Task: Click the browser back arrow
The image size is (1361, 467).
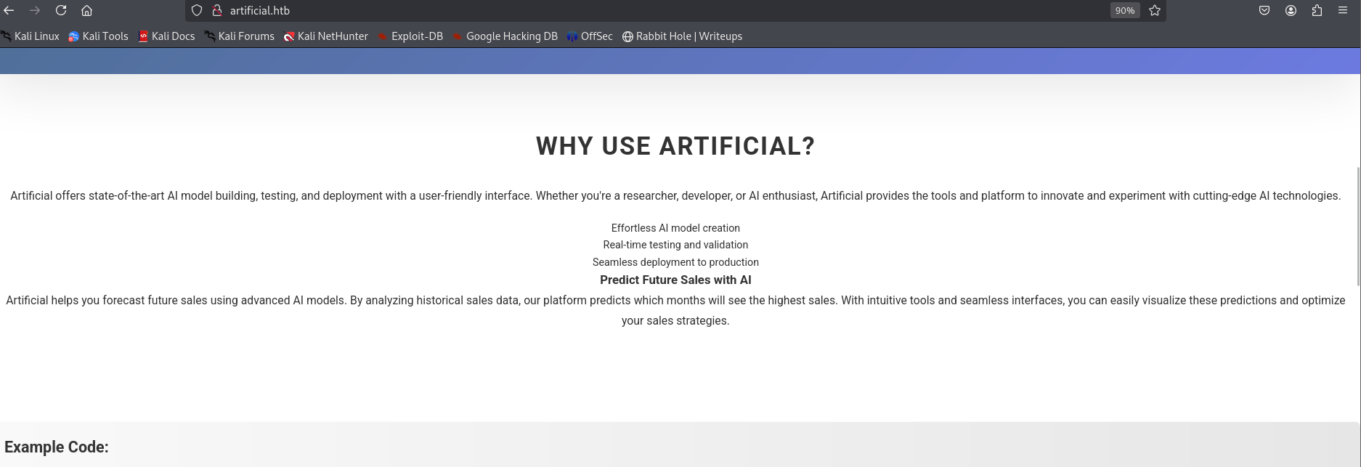Action: coord(9,10)
